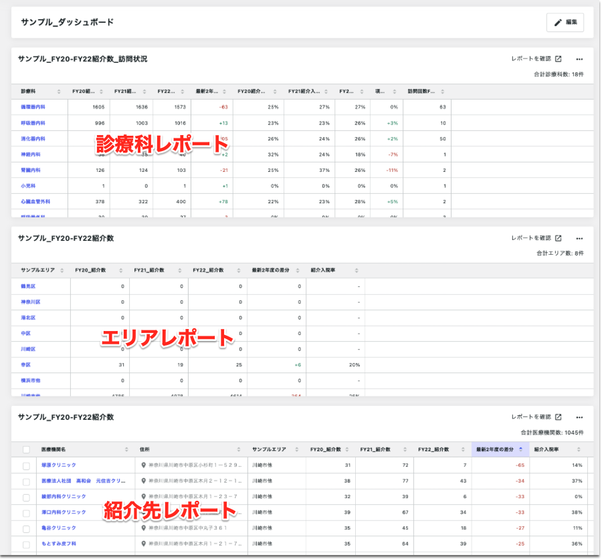Click map pin icon in 元住吉クリ… row
This screenshot has width=602, height=559.
coord(144,481)
